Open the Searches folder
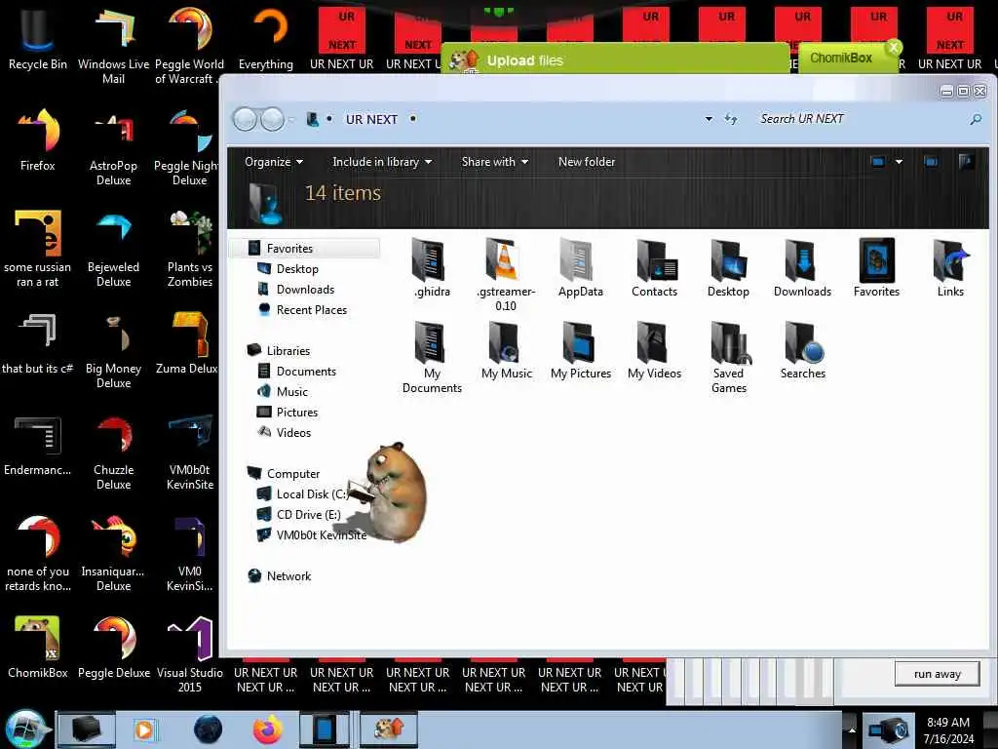This screenshot has width=998, height=749. [803, 350]
